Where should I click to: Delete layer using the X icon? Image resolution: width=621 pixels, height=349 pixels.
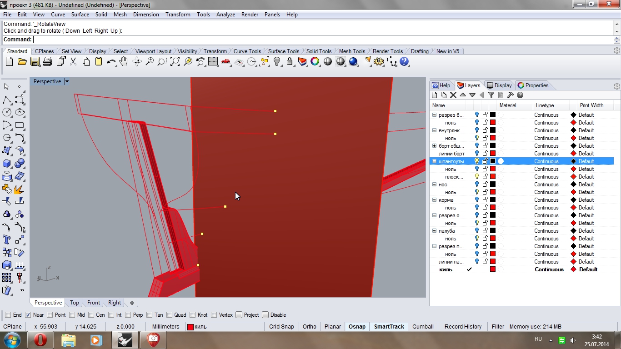tap(453, 95)
